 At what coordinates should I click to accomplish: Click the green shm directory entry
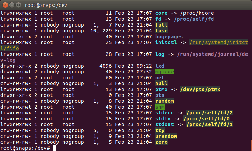point(160,107)
